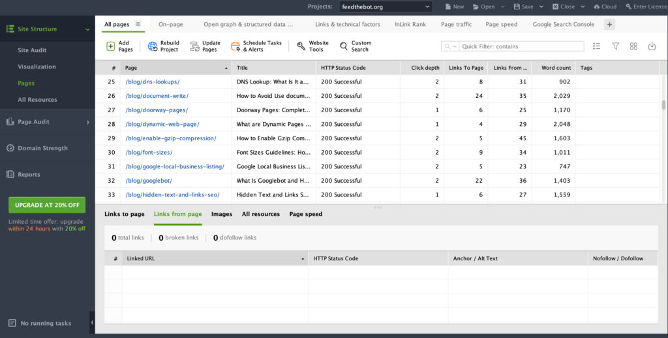Collapse sidebar with arrow handle
Image resolution: width=668 pixels, height=338 pixels.
click(92, 322)
